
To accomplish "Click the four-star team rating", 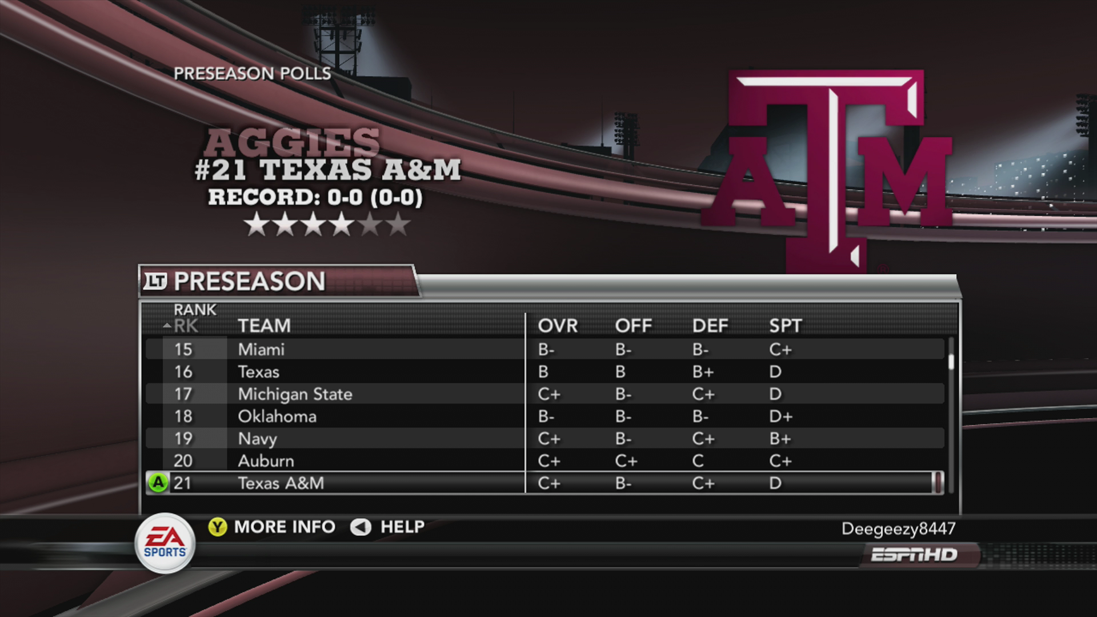I will (x=327, y=225).
